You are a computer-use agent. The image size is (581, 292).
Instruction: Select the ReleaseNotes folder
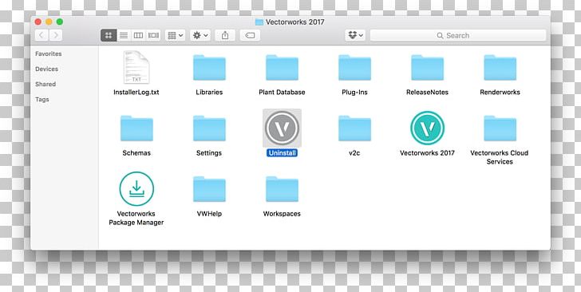[427, 68]
